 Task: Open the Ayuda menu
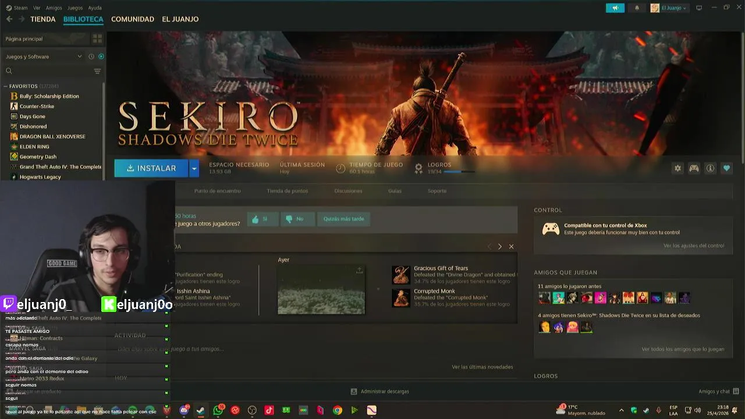(x=95, y=8)
